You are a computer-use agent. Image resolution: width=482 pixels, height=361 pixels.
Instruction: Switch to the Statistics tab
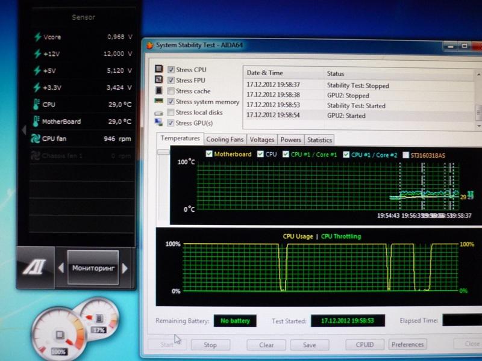(319, 140)
